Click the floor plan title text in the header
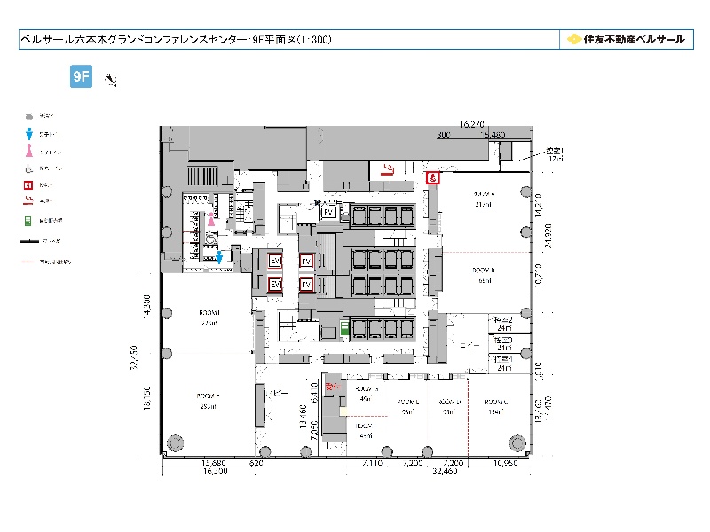710x532 pixels. pyautogui.click(x=176, y=39)
